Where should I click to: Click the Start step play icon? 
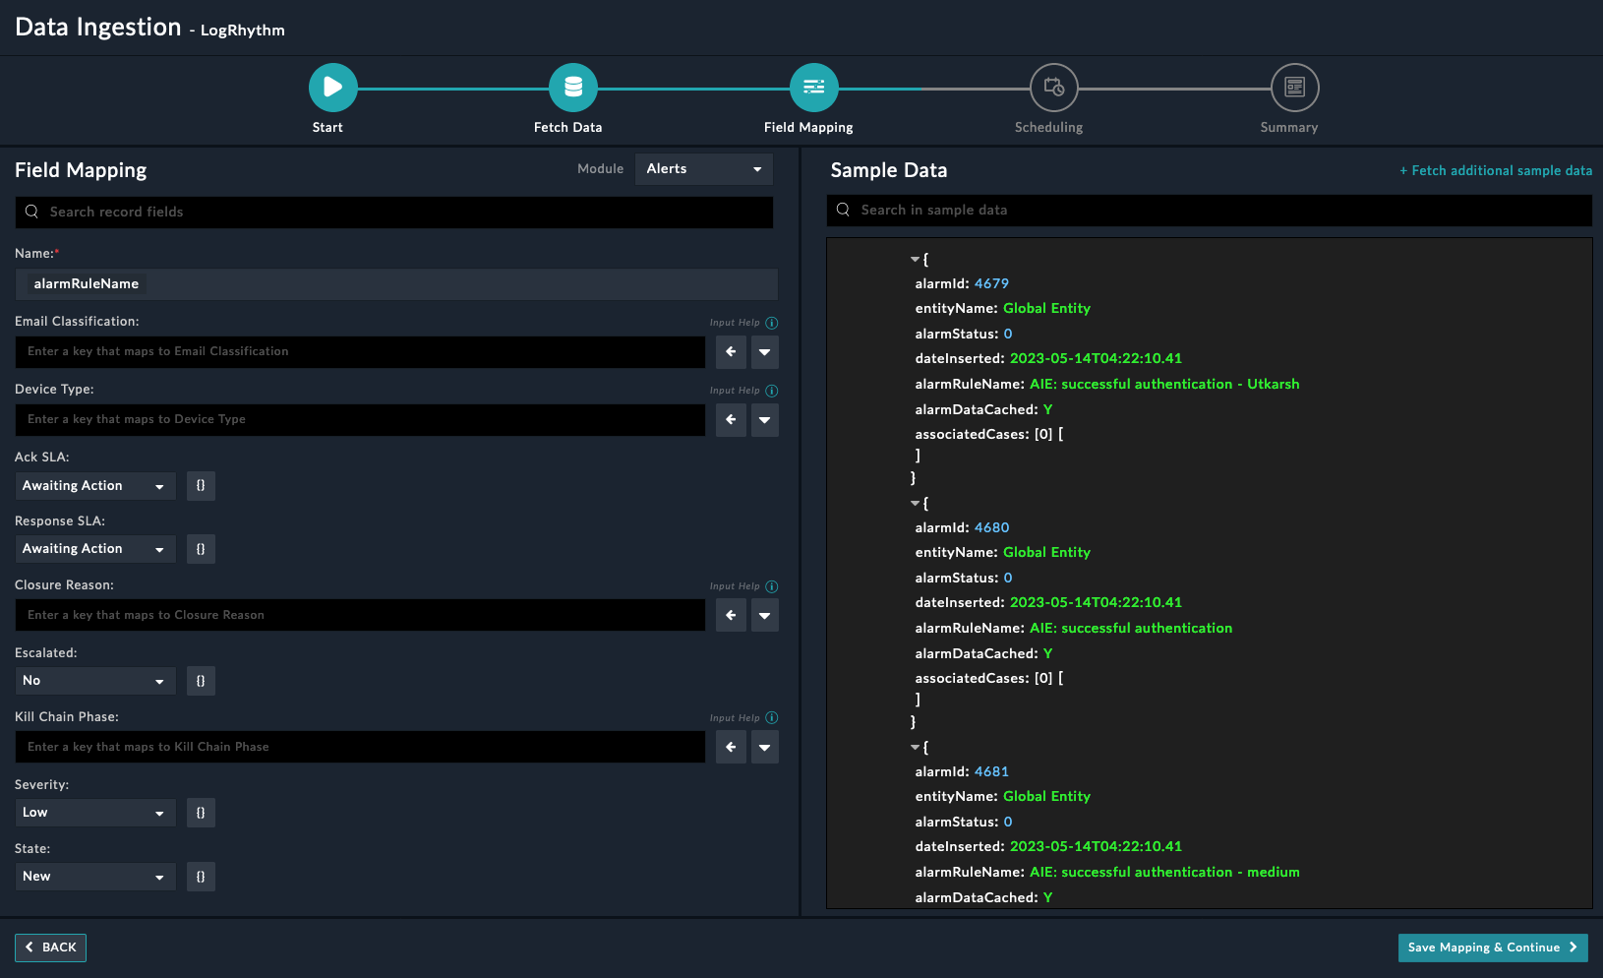pos(332,88)
